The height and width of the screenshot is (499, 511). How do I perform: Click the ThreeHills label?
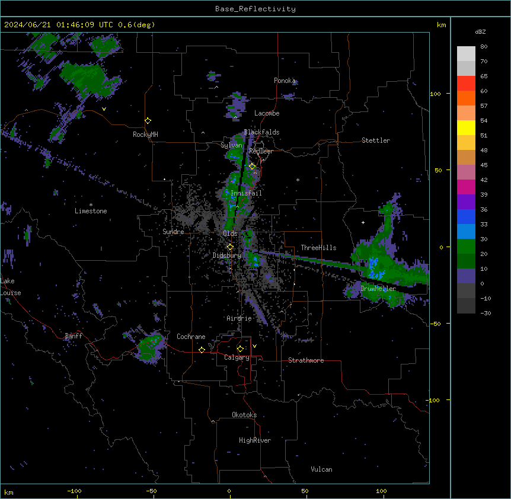pyautogui.click(x=318, y=248)
